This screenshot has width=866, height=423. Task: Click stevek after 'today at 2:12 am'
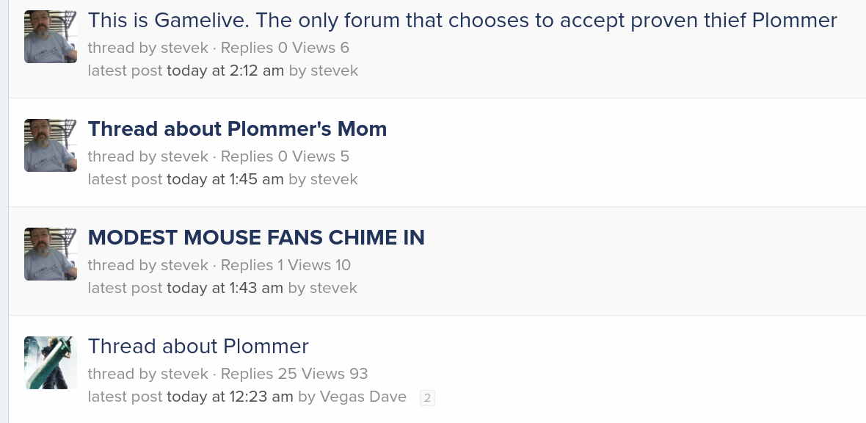(335, 70)
